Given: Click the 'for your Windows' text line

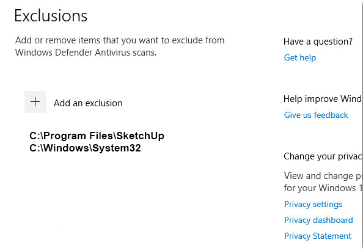Looking at the screenshot, I should point(323,188).
